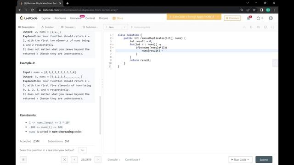Open the Problems page
The width and height of the screenshot is (294, 165).
[60, 18]
